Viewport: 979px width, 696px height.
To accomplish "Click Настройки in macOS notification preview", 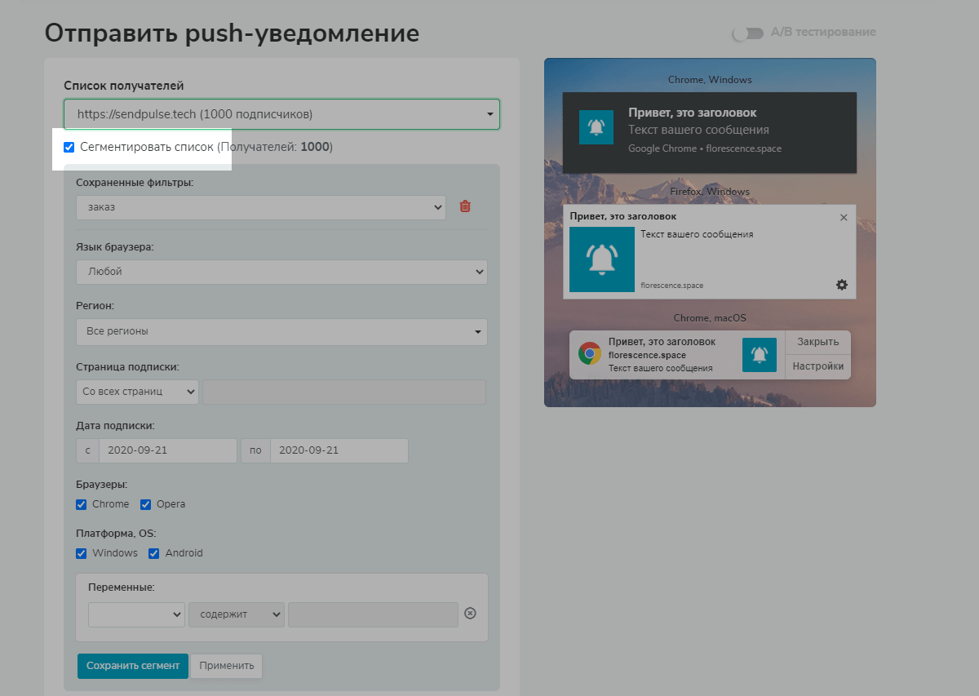I will [x=817, y=367].
